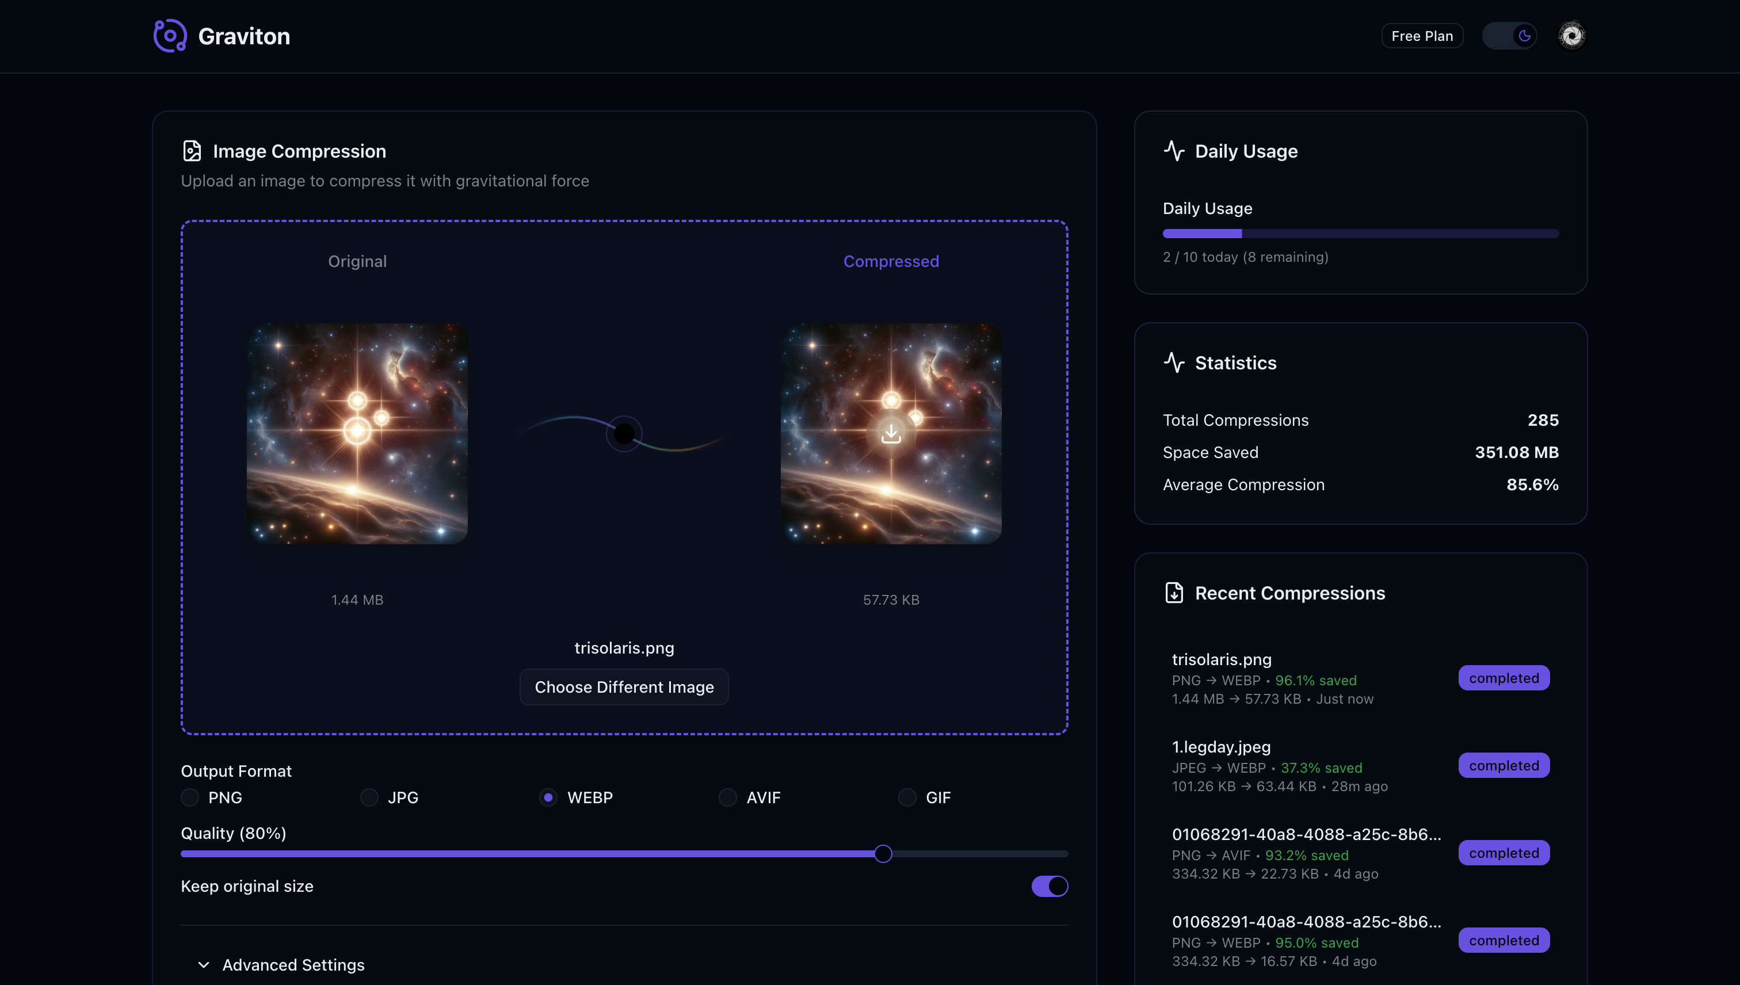
Task: Toggle the dark mode moon switch
Action: (x=1510, y=36)
